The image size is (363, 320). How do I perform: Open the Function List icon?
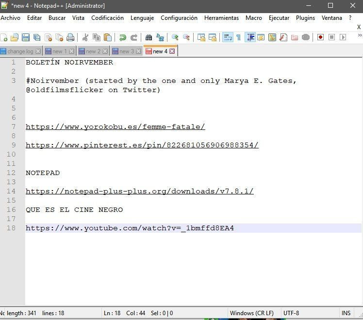click(x=283, y=37)
